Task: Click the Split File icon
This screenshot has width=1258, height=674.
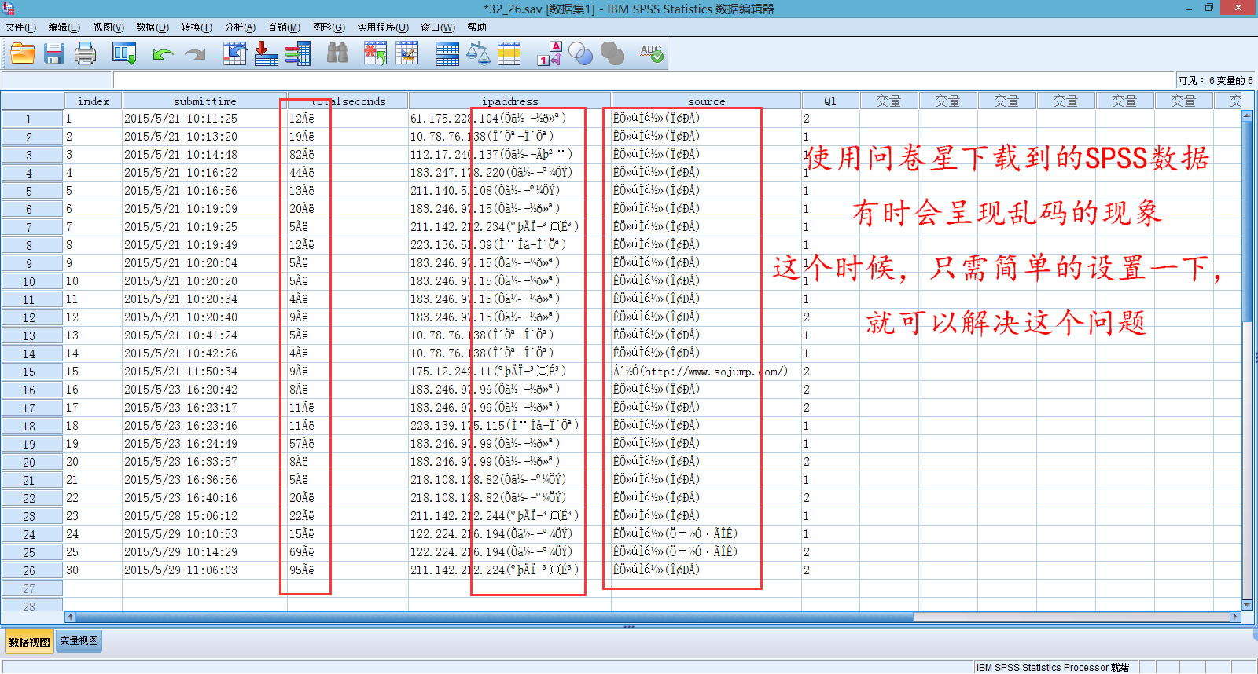Action: point(447,53)
